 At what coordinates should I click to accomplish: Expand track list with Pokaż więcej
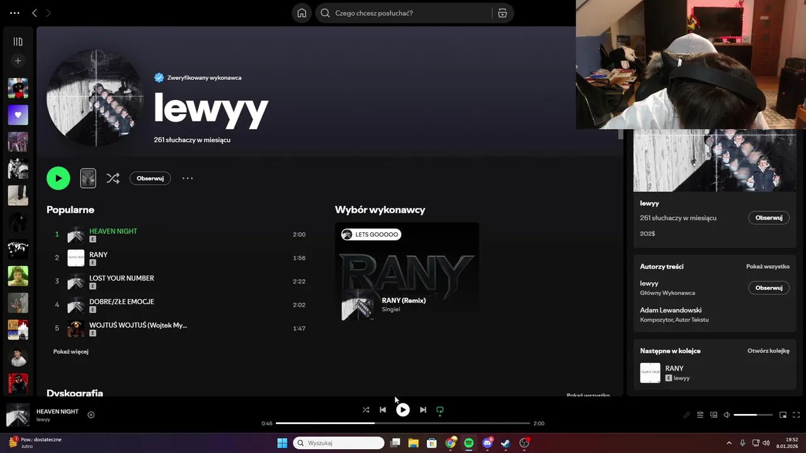(71, 352)
